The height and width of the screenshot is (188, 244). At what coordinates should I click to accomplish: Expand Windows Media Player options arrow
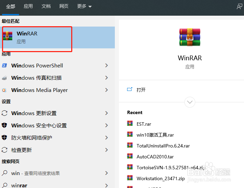106,90
